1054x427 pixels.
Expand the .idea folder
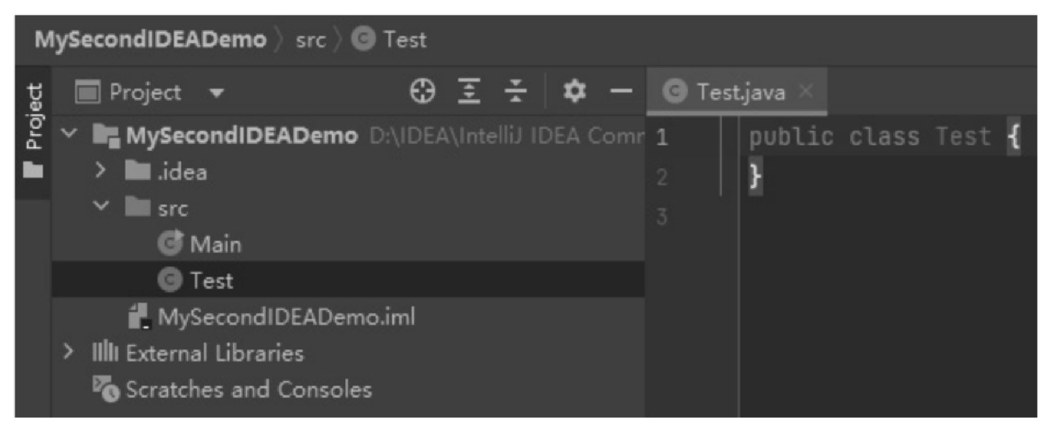[x=100, y=171]
